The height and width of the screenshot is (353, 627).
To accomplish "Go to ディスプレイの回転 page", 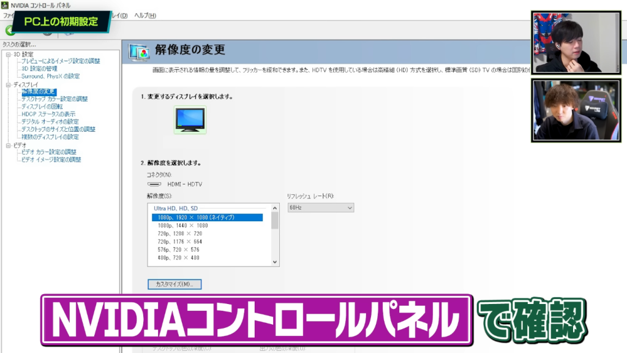I will [x=42, y=107].
